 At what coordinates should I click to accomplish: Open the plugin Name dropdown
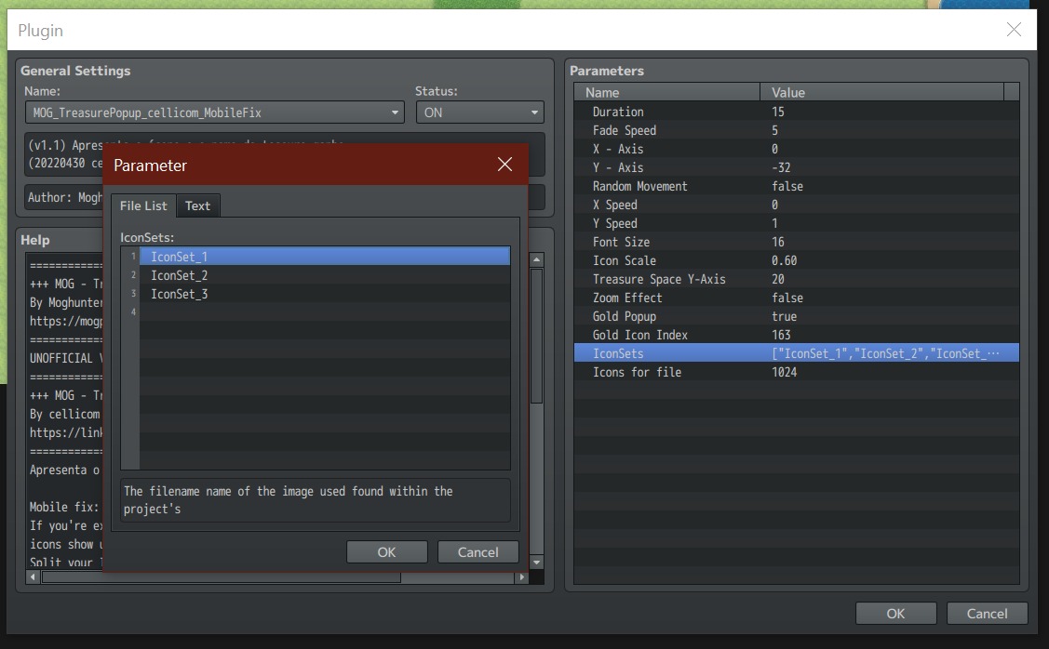[x=214, y=113]
